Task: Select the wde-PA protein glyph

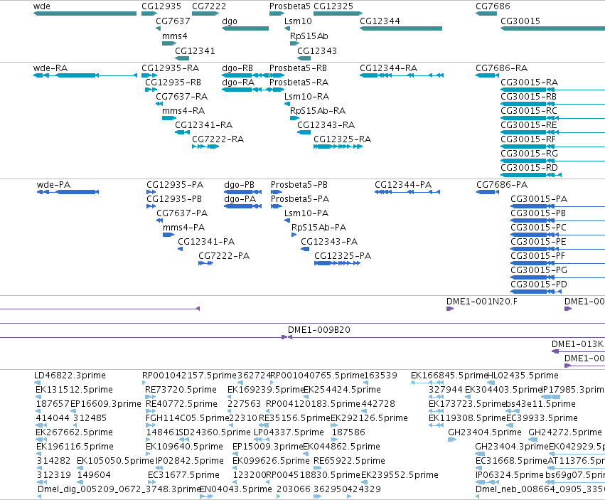Action: point(68,192)
